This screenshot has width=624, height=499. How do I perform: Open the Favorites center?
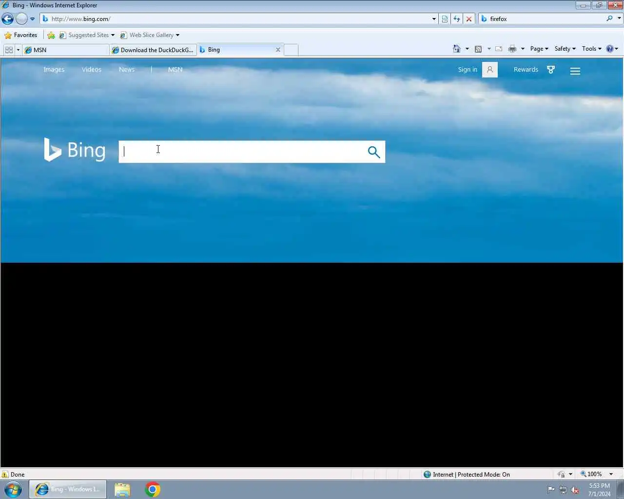click(21, 35)
